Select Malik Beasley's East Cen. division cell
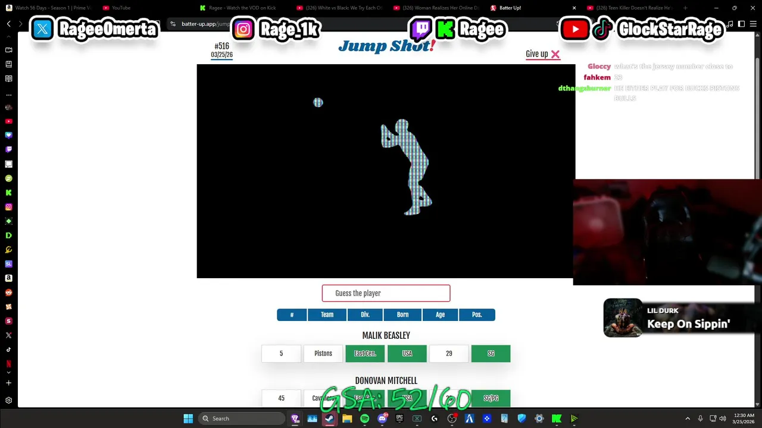Viewport: 762px width, 428px height. 365,353
